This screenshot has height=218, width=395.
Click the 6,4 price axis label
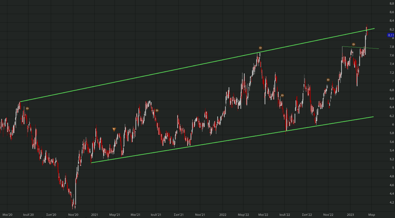click(392, 107)
